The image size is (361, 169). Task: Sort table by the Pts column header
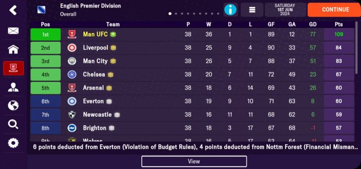[339, 24]
